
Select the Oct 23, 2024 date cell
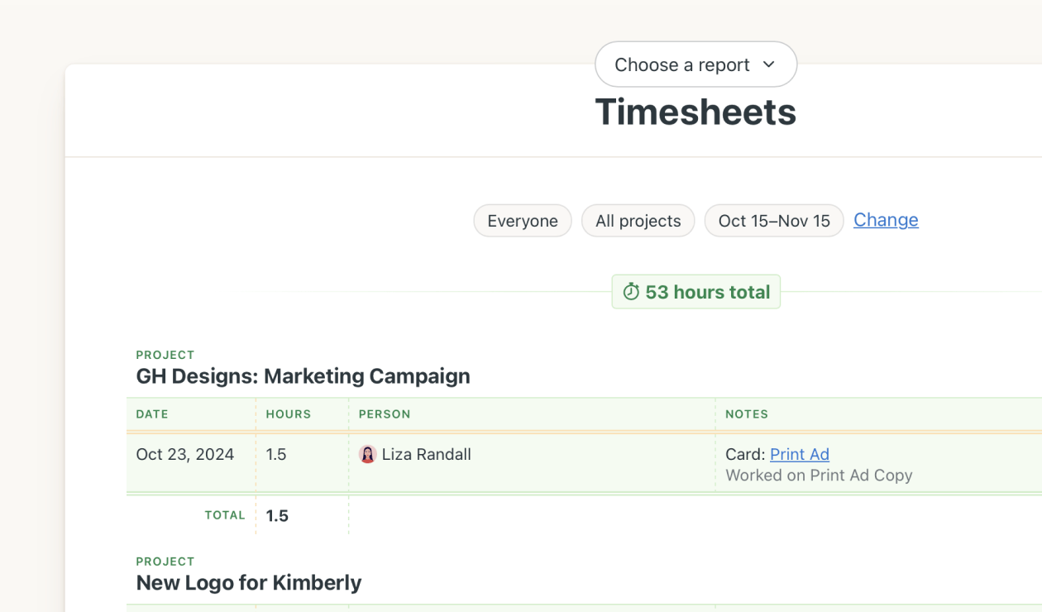point(185,454)
